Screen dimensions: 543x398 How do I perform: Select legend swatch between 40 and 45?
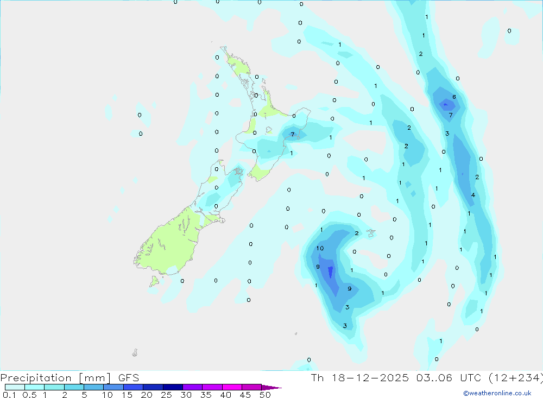[232, 387]
